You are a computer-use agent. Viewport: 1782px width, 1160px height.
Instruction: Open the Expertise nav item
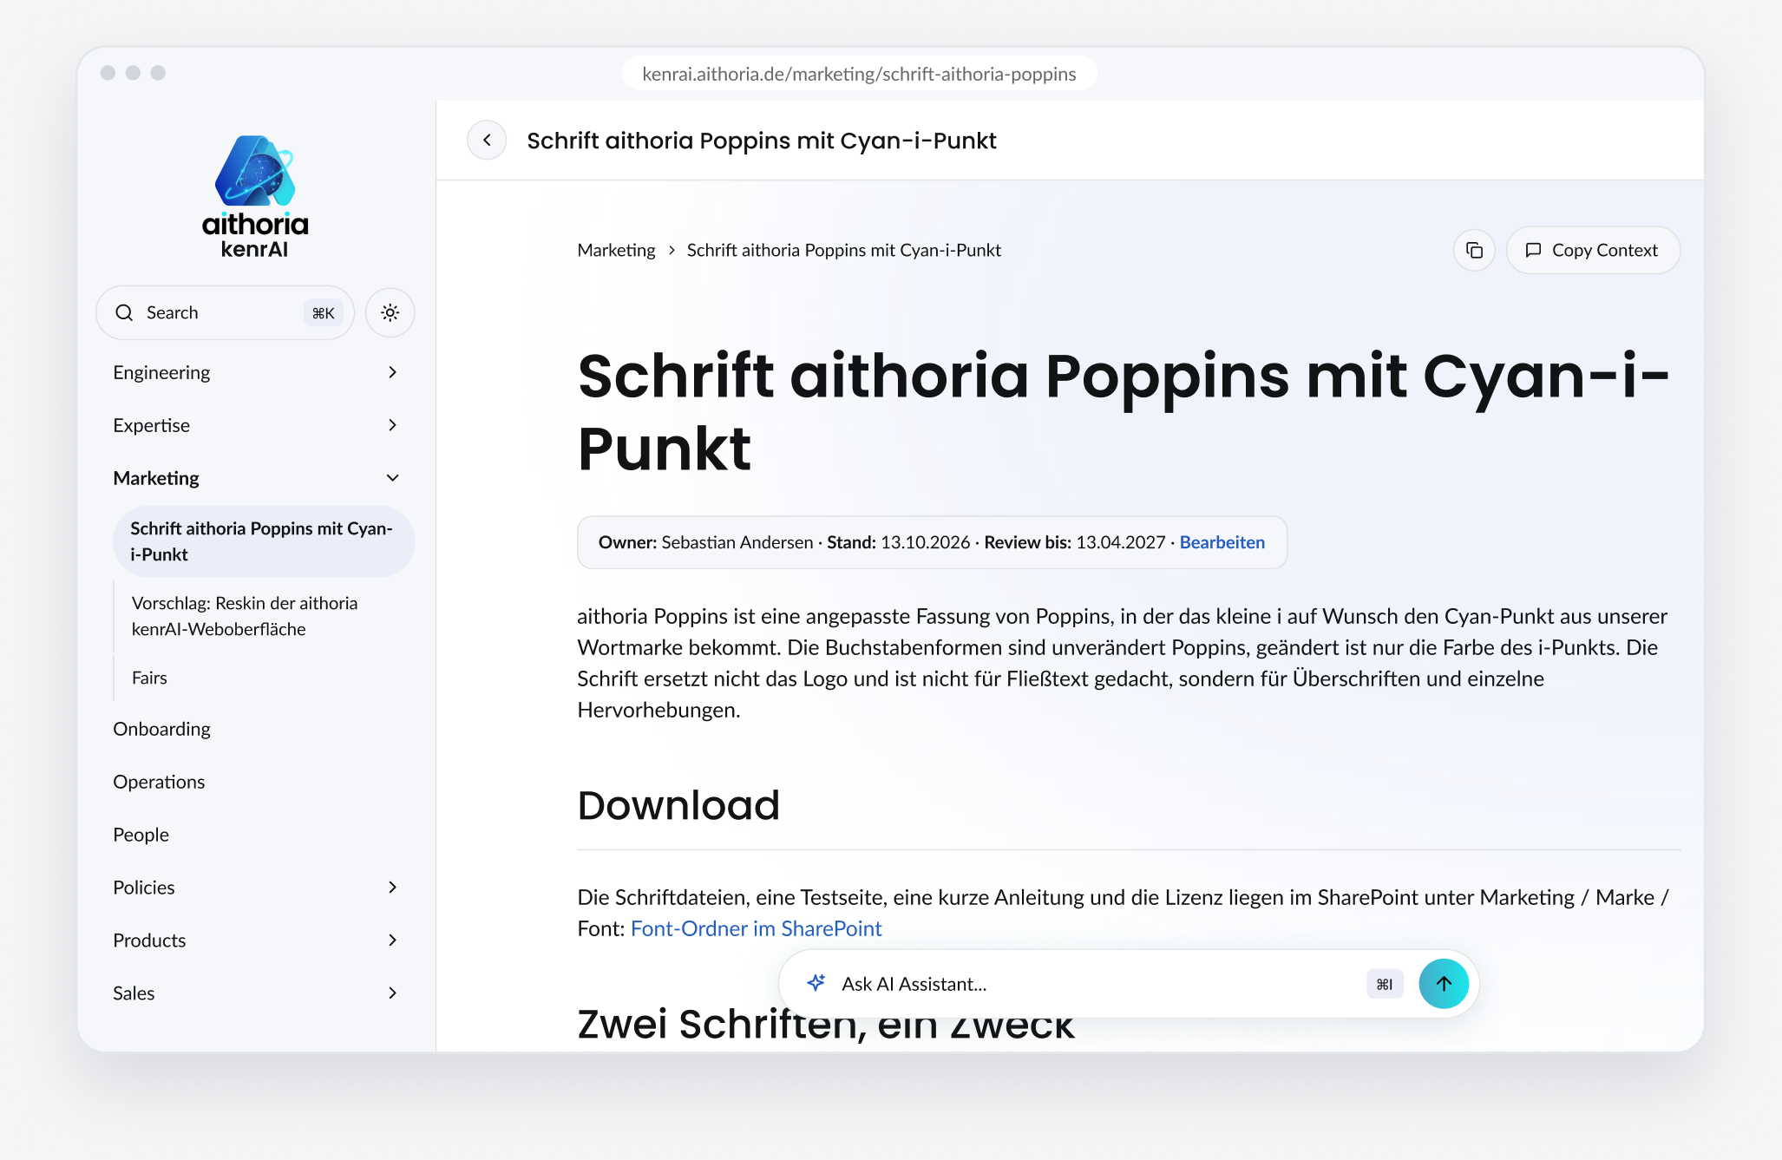click(151, 425)
